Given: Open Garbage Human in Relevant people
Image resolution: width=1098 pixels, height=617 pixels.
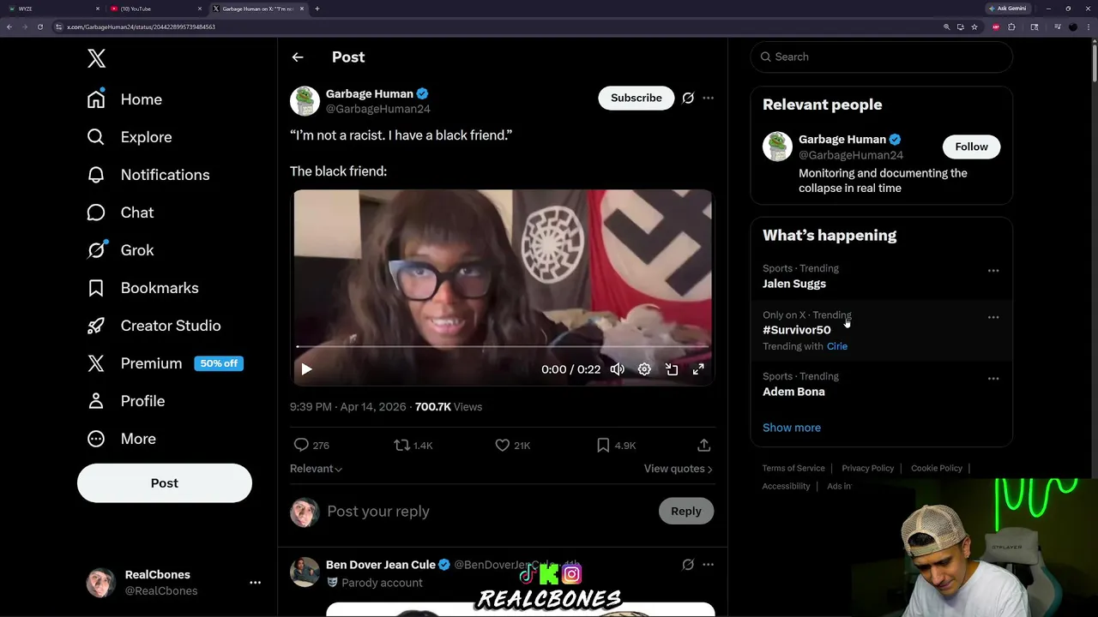Looking at the screenshot, I should point(842,140).
